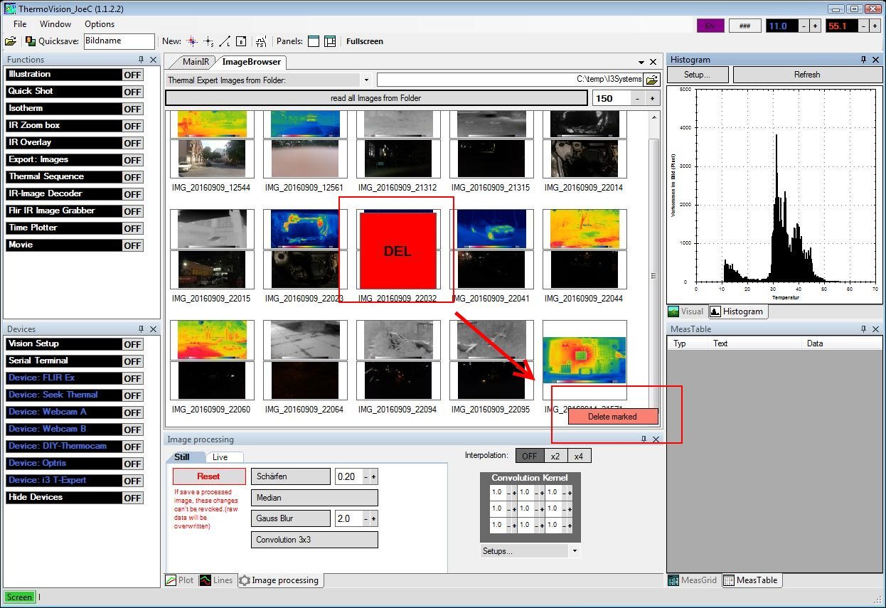Screen dimensions: 886x608
Task: Pin the Histogram panel
Action: (x=863, y=60)
